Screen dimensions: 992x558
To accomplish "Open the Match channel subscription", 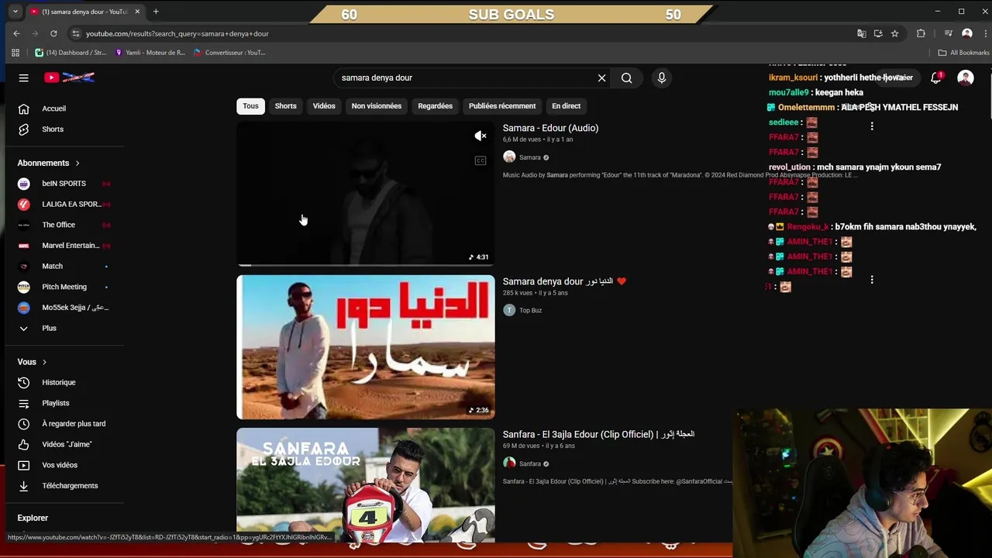I will click(x=52, y=267).
